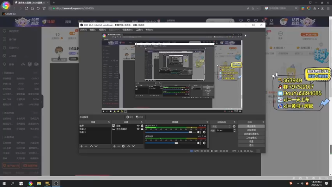
Task: Open settings gear for the desktop audio channel
Action: (204, 143)
